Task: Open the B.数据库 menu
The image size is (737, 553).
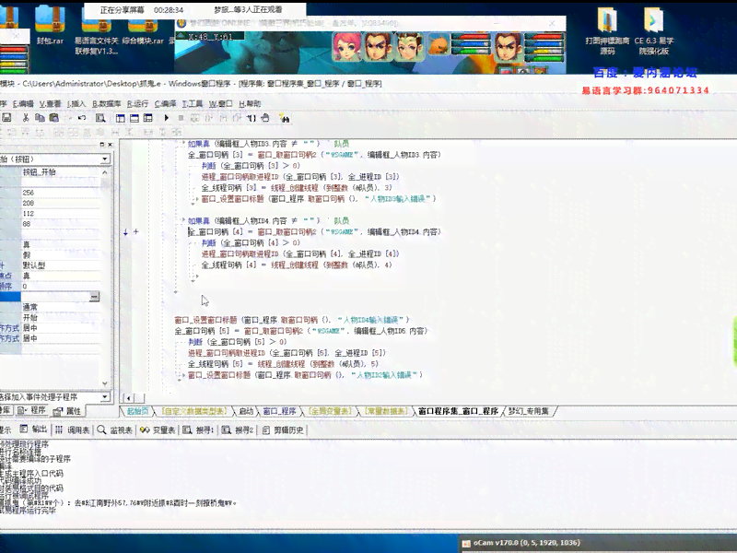Action: pyautogui.click(x=107, y=103)
